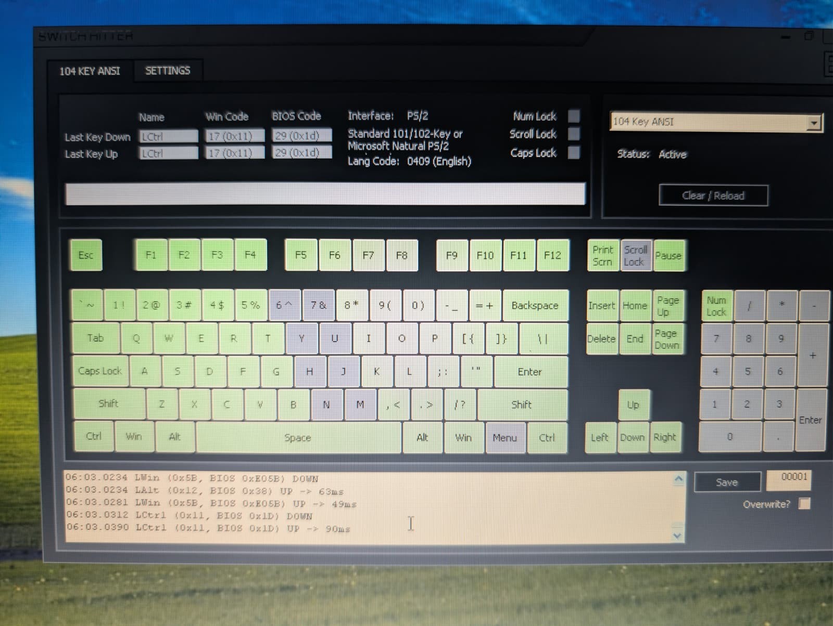This screenshot has width=833, height=626.
Task: Click the Up arrow key
Action: coord(633,405)
